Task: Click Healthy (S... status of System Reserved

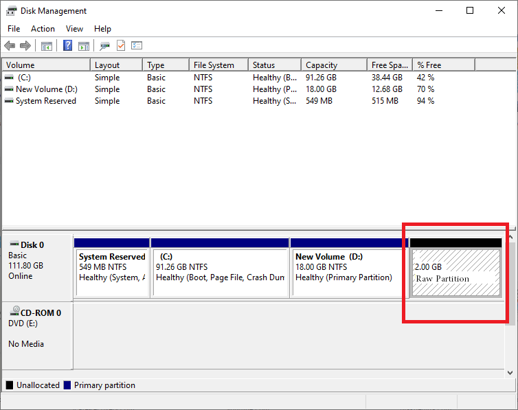Action: (x=274, y=101)
